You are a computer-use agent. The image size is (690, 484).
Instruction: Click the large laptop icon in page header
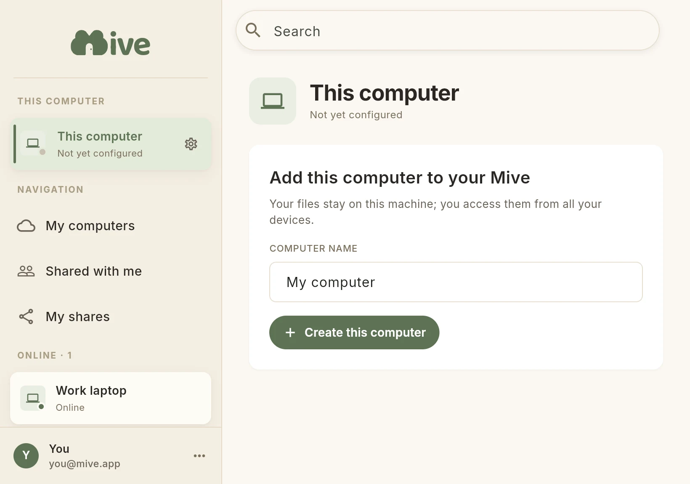273,101
